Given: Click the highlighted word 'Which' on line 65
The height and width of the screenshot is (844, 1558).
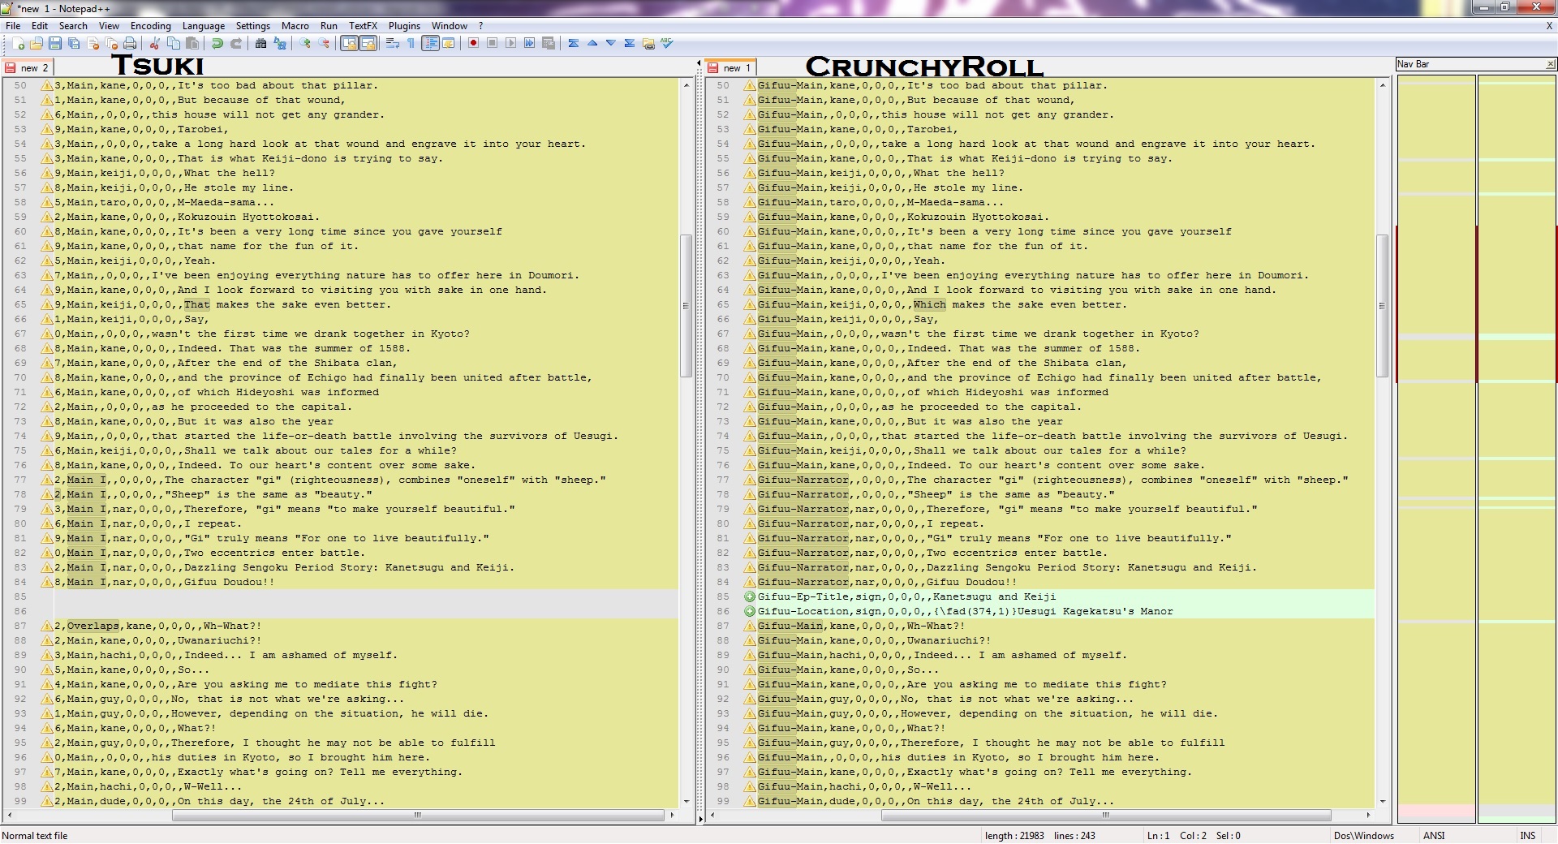Looking at the screenshot, I should [930, 304].
